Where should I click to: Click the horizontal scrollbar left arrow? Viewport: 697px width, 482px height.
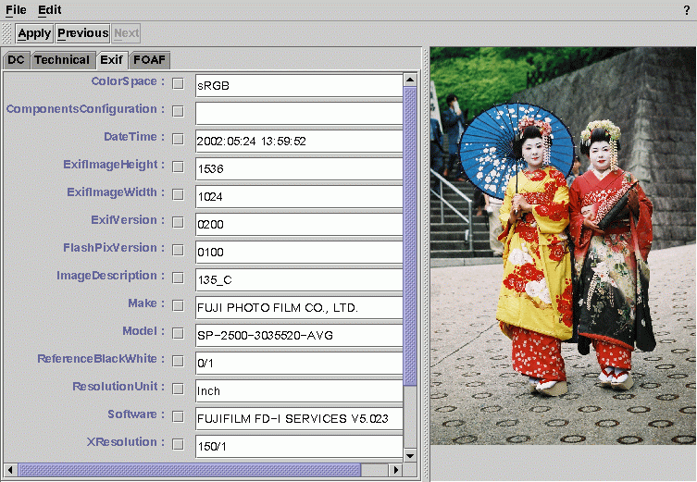11,470
